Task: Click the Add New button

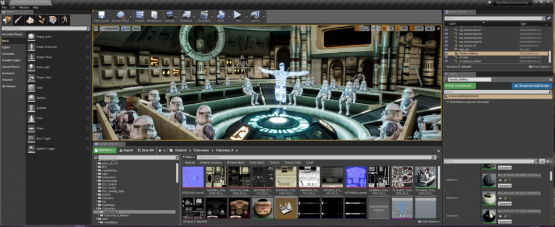Action: [x=105, y=150]
